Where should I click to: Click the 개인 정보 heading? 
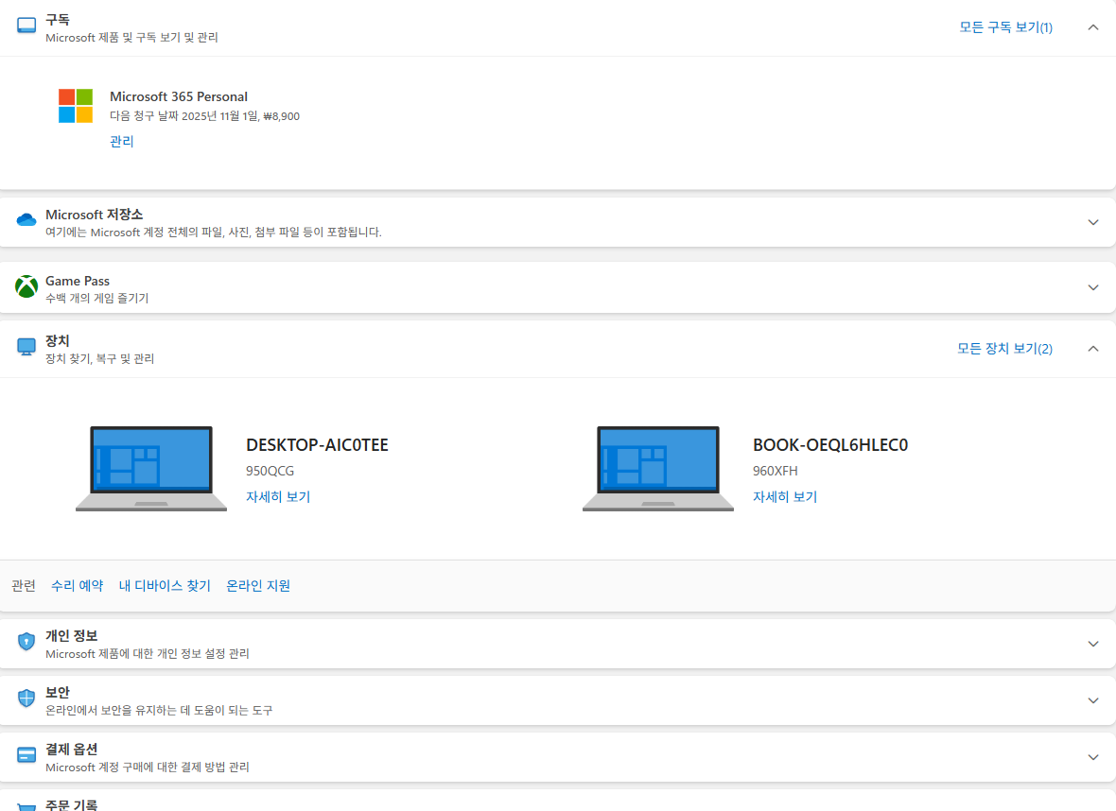pos(71,636)
